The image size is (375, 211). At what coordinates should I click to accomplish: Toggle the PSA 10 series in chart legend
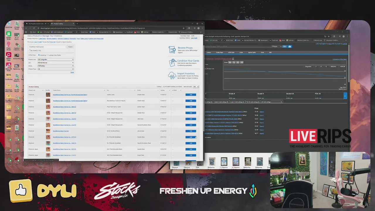pos(342,67)
